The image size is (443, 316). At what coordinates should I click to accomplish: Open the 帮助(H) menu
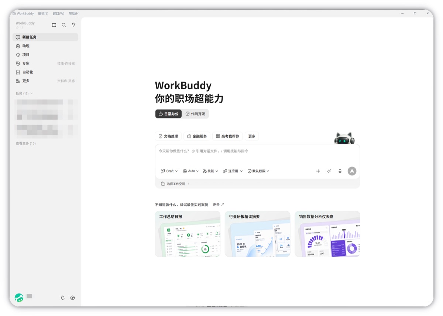74,13
